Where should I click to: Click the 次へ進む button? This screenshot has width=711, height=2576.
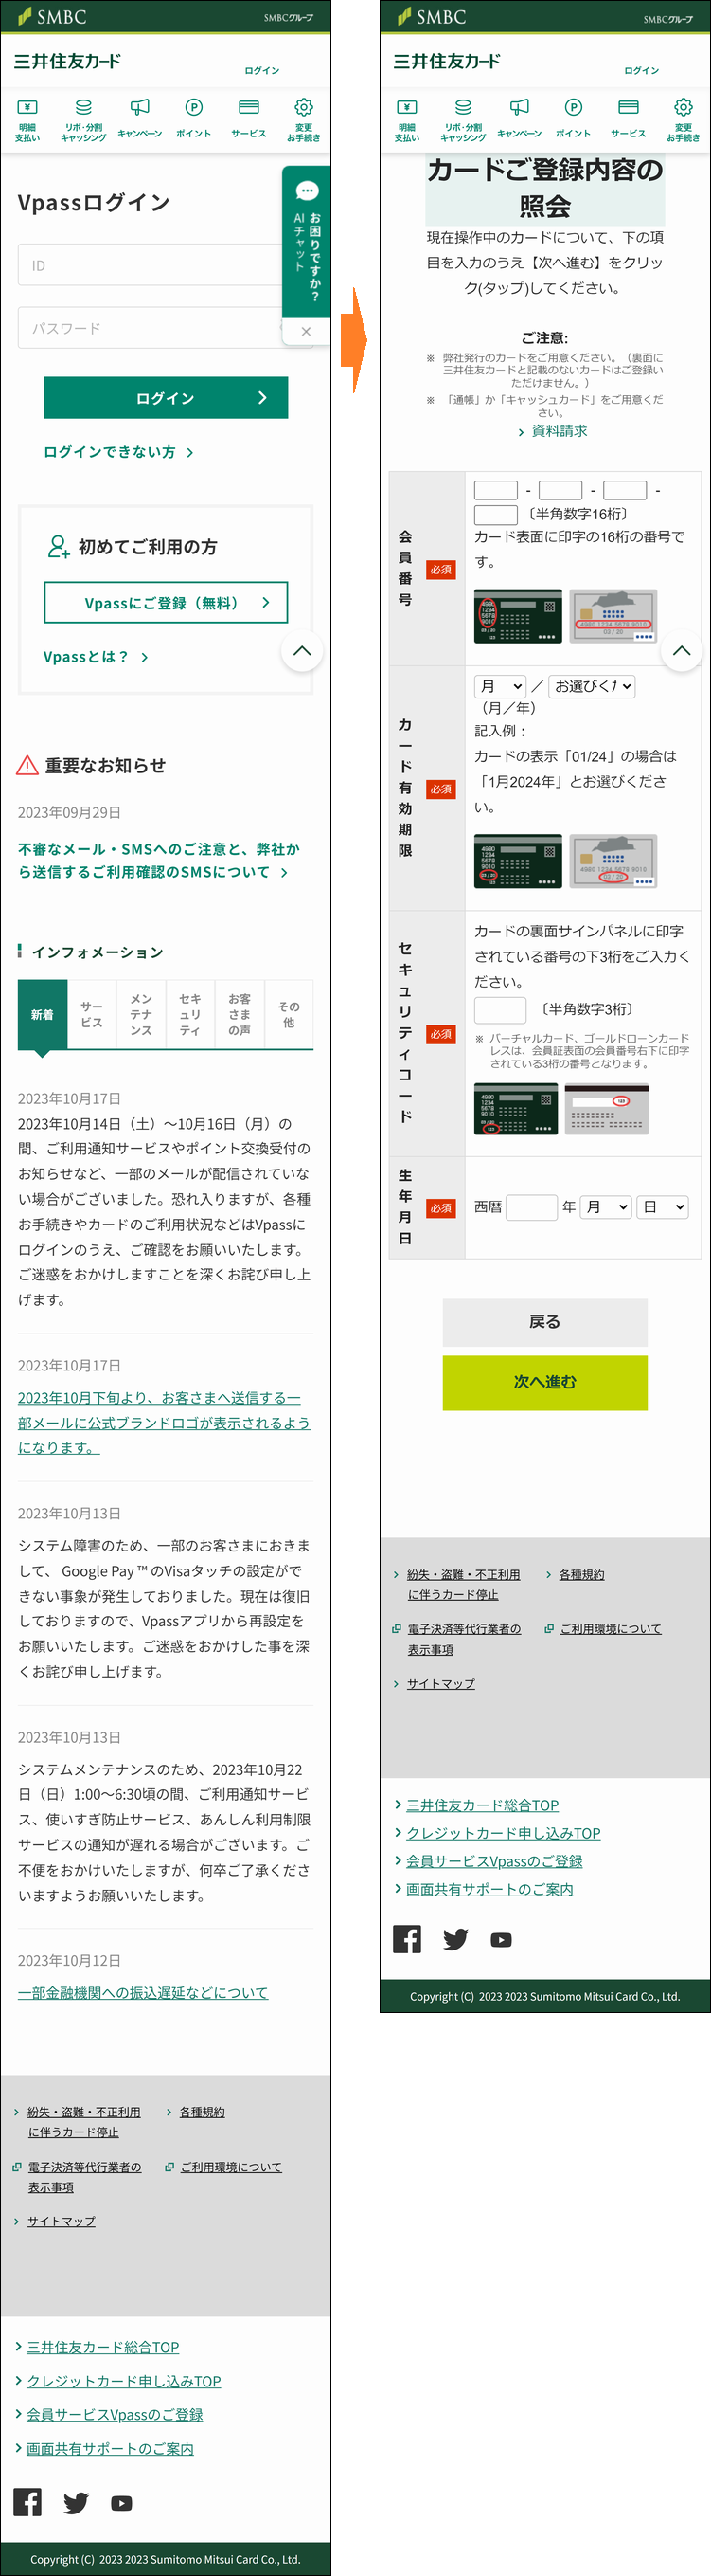544,1382
